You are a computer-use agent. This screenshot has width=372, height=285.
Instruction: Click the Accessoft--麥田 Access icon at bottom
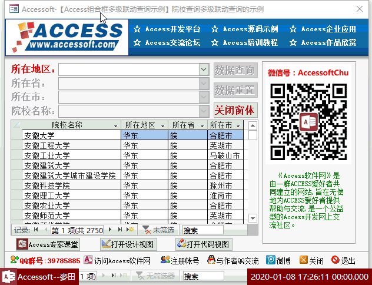[9, 277]
